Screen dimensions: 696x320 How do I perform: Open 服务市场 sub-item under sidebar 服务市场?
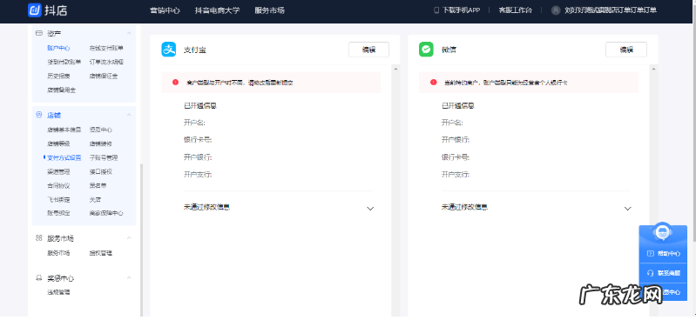[x=58, y=253]
